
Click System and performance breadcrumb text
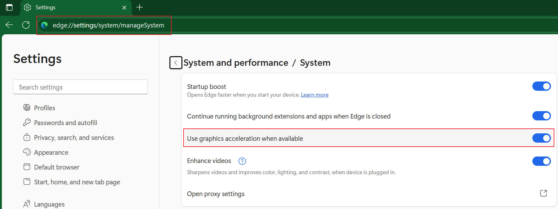(x=236, y=63)
